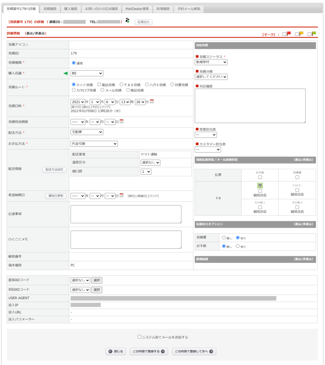Switch to the 購入履歴 tab
The image size is (325, 365).
(70, 9)
